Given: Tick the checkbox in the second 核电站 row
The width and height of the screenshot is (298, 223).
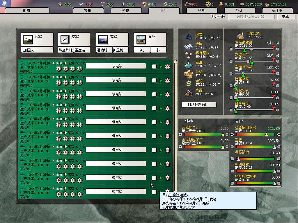Looking at the screenshot, I should tap(154, 80).
